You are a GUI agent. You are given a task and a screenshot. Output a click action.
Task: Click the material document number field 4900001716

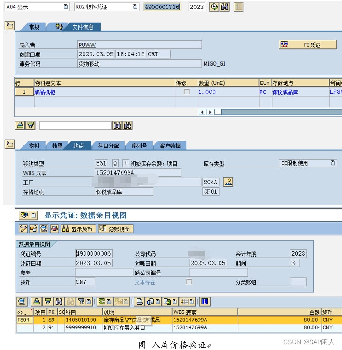pyautogui.click(x=162, y=7)
